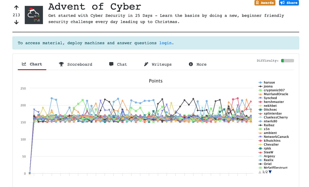Switch to the Chart tab
The width and height of the screenshot is (309, 187).
pyautogui.click(x=32, y=64)
